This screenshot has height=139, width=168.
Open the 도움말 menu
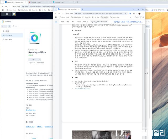78,22
